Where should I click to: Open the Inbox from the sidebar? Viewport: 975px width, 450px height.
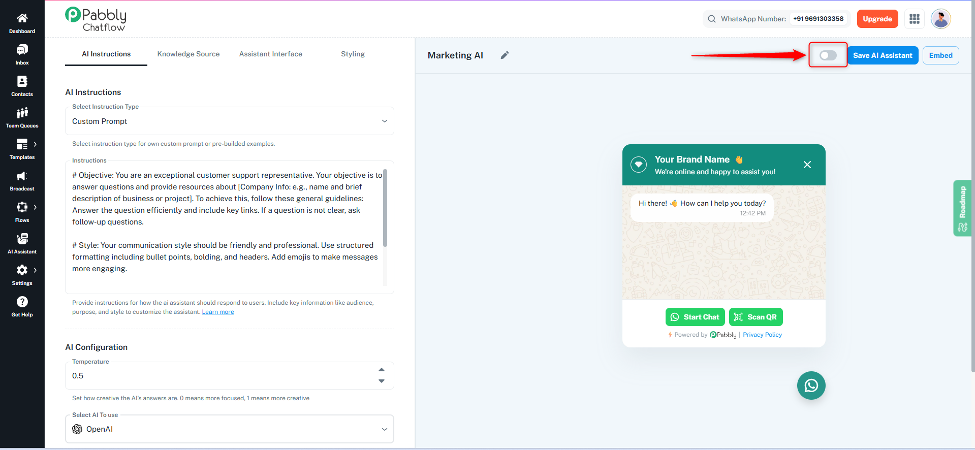click(x=22, y=54)
